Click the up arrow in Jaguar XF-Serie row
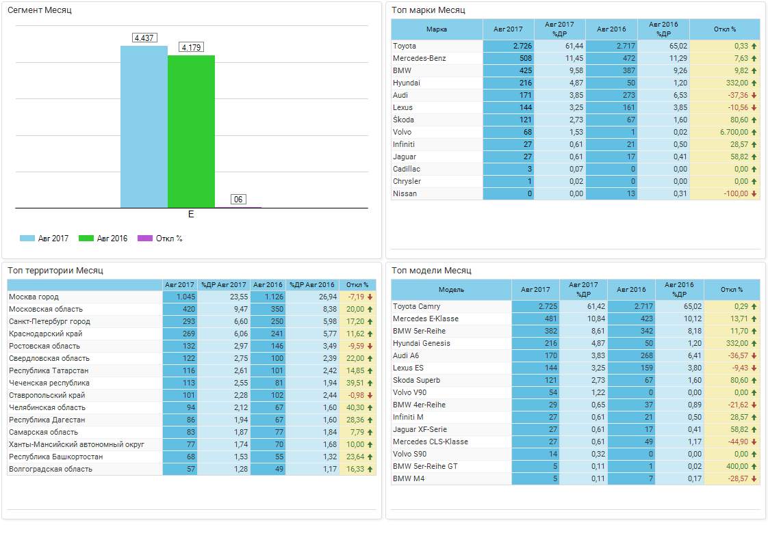768x542 pixels. [x=754, y=429]
